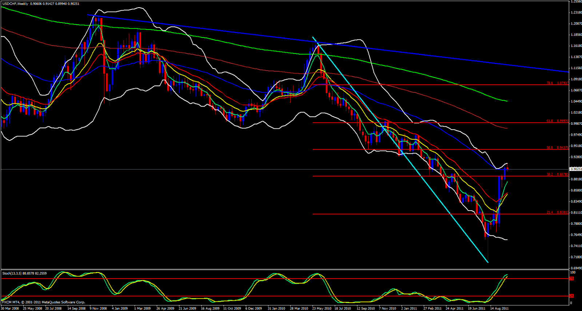This screenshot has height=311, width=582.
Task: Click the 0.71800 price axis label
Action: pyautogui.click(x=576, y=257)
